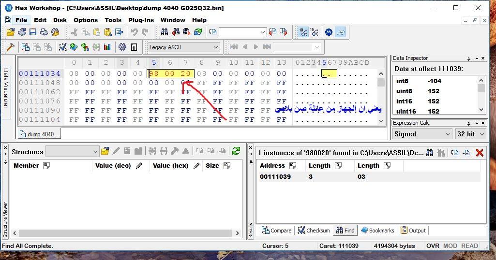
Task: Click the Intel byte order icon
Action: tap(340, 32)
